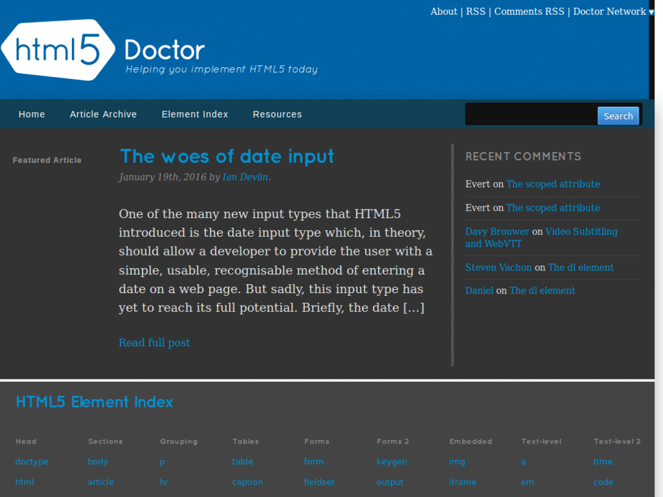The width and height of the screenshot is (663, 497).
Task: Open Daniel's 'The dl element' link
Action: pos(542,291)
